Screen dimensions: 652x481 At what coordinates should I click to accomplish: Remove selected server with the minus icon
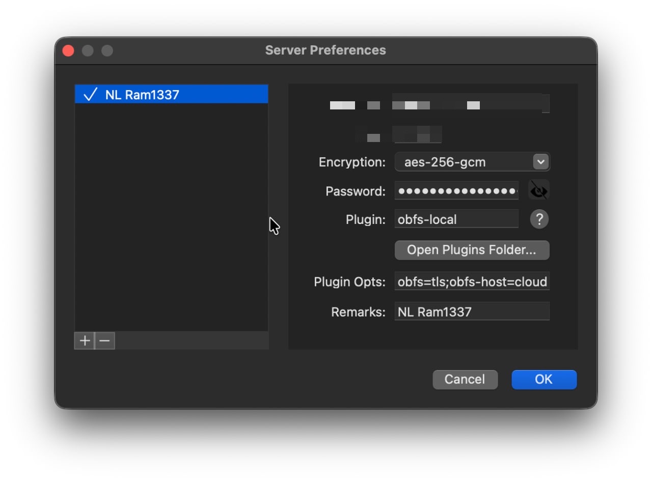pos(105,341)
